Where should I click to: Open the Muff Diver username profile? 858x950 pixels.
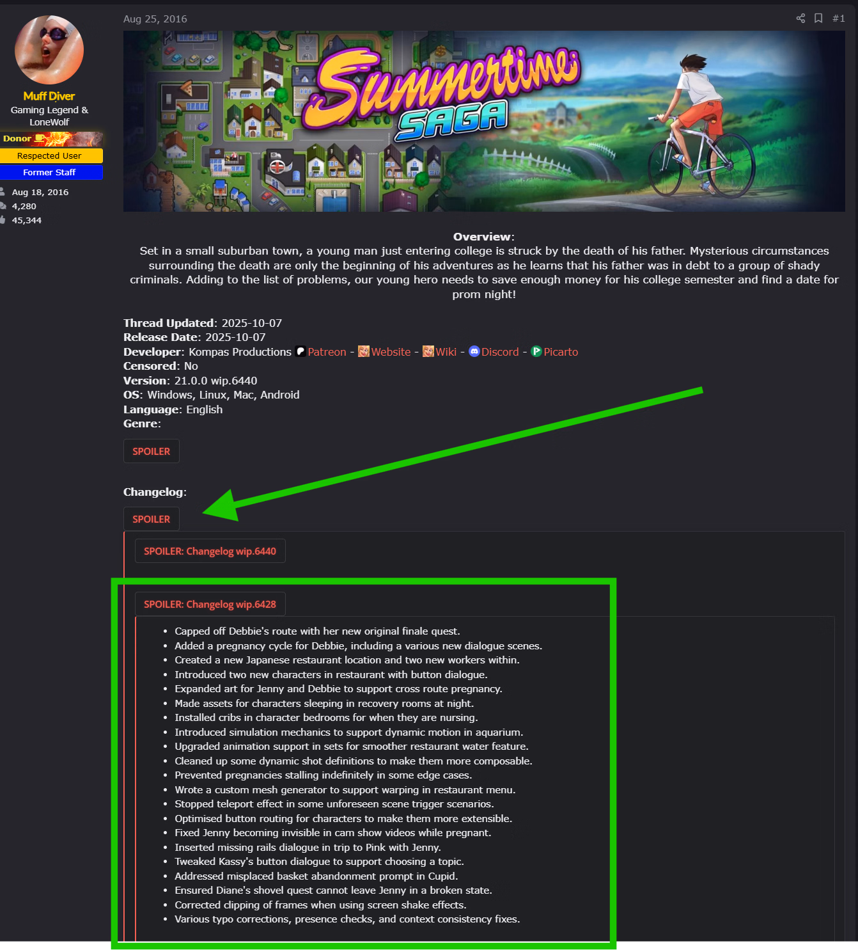coord(49,96)
